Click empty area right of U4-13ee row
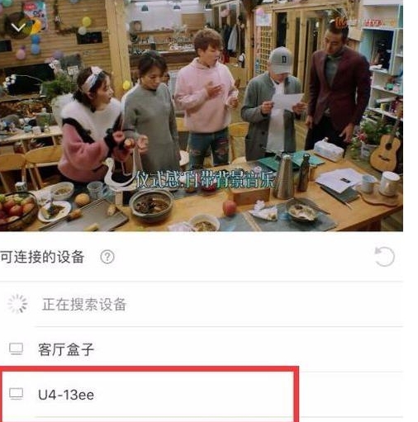 click(351, 394)
